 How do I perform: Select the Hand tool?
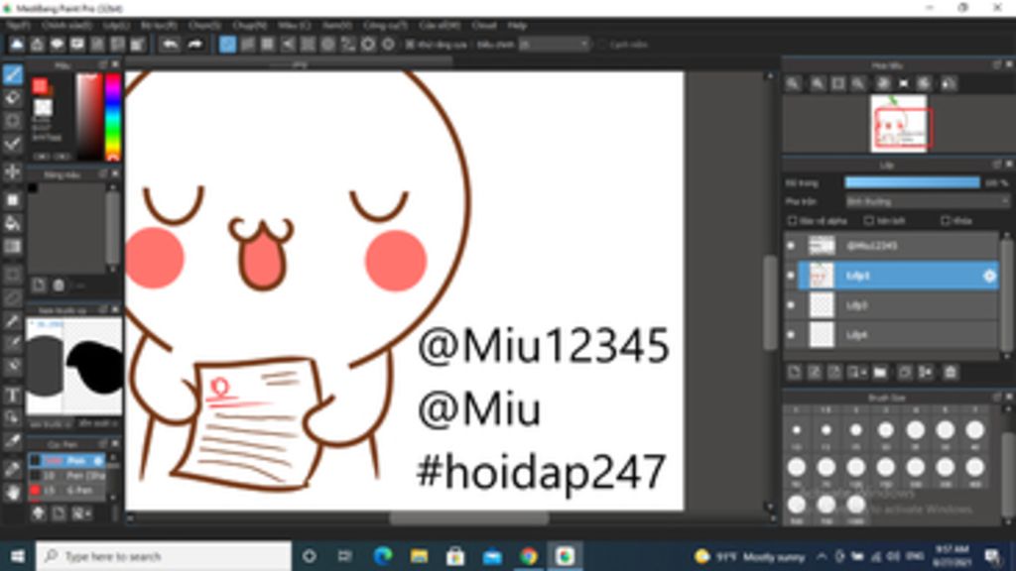pyautogui.click(x=12, y=493)
